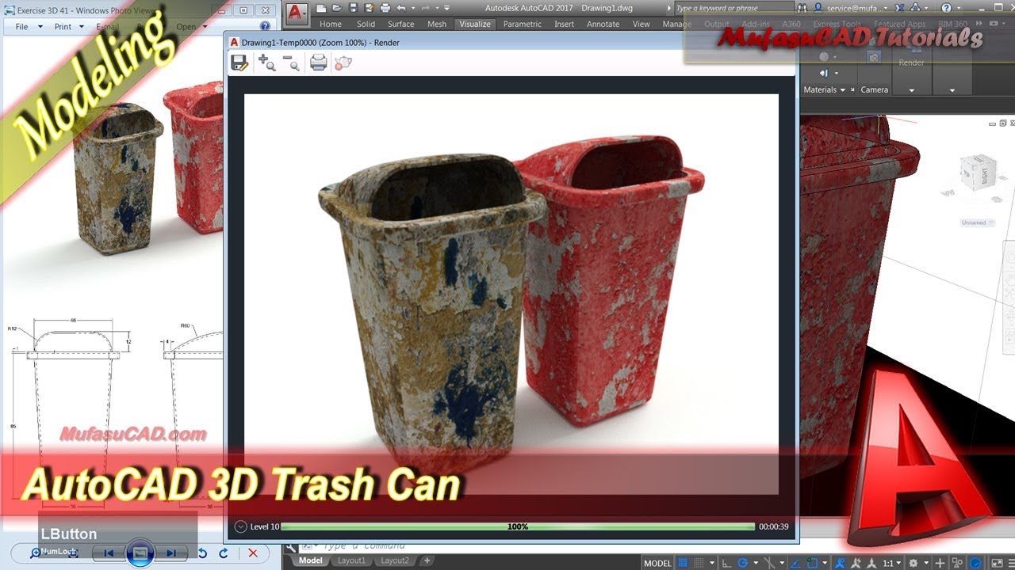Go to previous photo in Photo Viewer

tap(109, 553)
